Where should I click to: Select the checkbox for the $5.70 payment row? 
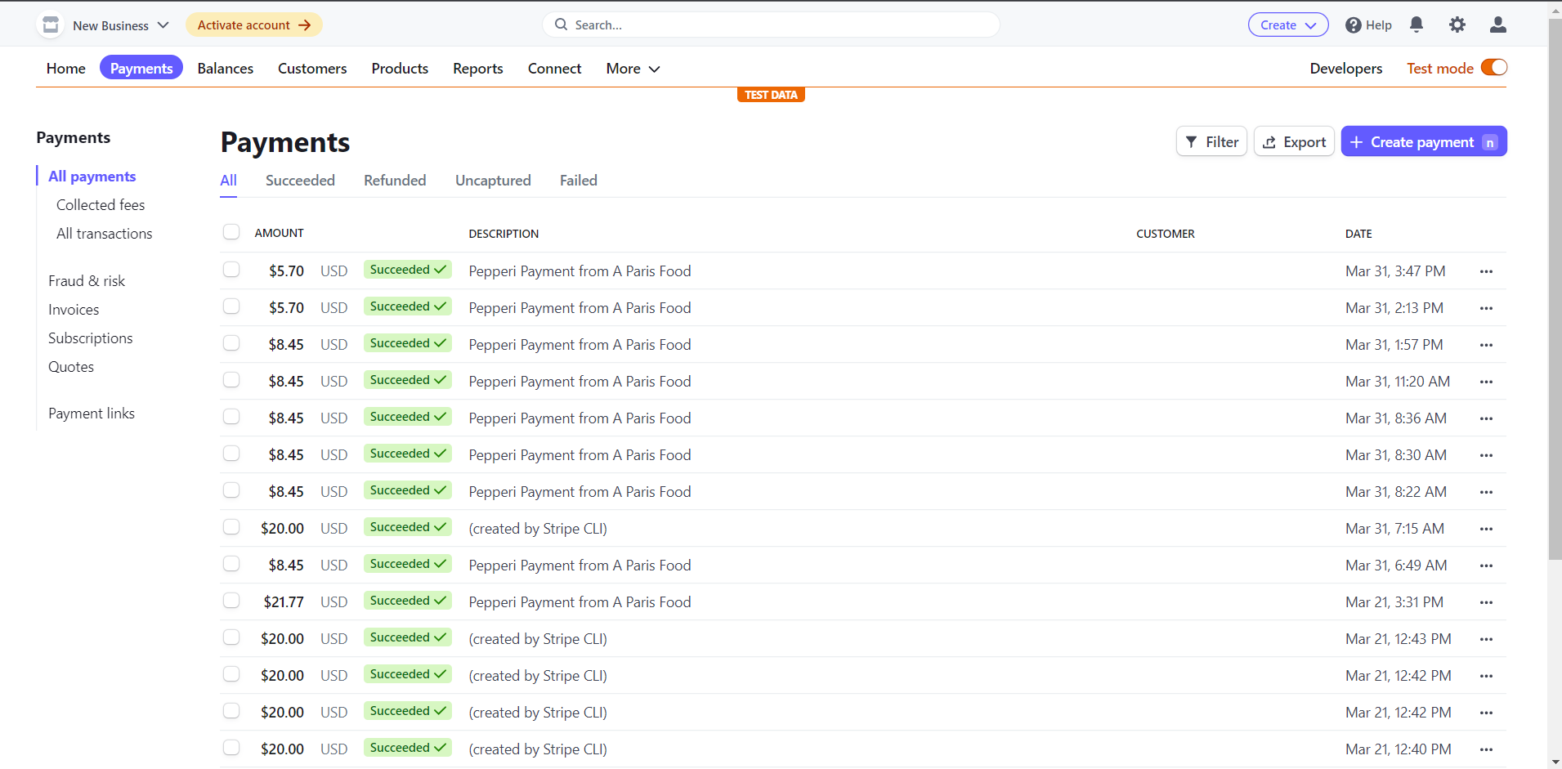[231, 270]
